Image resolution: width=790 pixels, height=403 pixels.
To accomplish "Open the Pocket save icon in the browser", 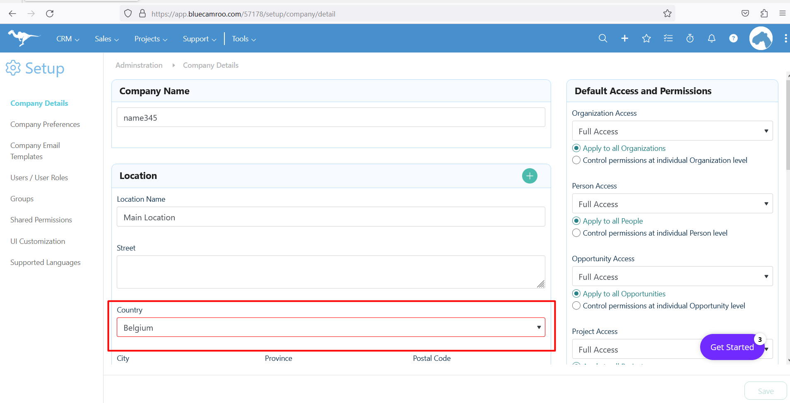I will (745, 14).
